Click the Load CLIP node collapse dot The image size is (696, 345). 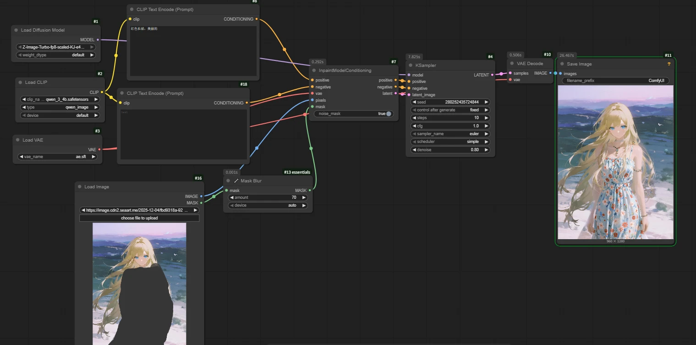click(x=20, y=82)
